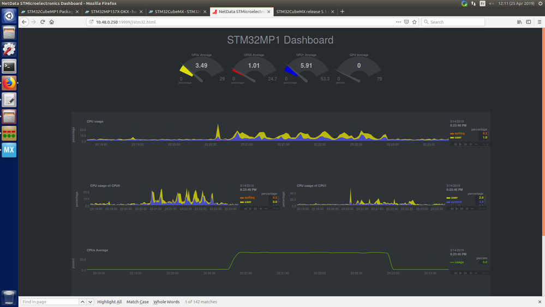Open page actions (three dots) in address bar
The height and width of the screenshot is (307, 545).
pyautogui.click(x=398, y=22)
